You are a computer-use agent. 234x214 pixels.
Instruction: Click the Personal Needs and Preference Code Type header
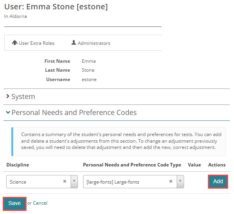132,165
